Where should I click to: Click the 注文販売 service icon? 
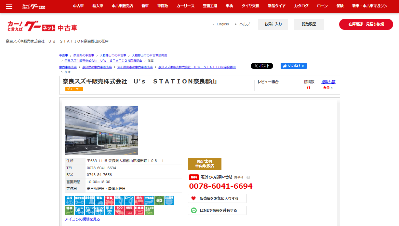(169, 200)
